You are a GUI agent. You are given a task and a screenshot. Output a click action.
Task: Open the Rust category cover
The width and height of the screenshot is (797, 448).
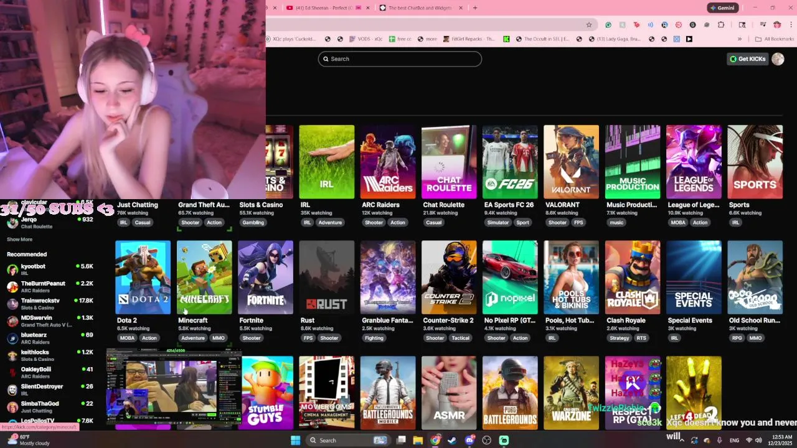coord(326,278)
